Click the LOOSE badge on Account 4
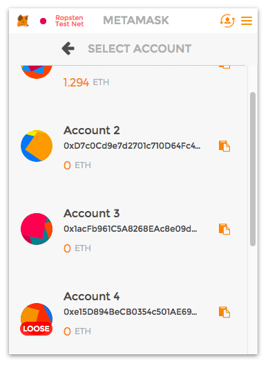Screen dimensions: 268x366 [37, 329]
